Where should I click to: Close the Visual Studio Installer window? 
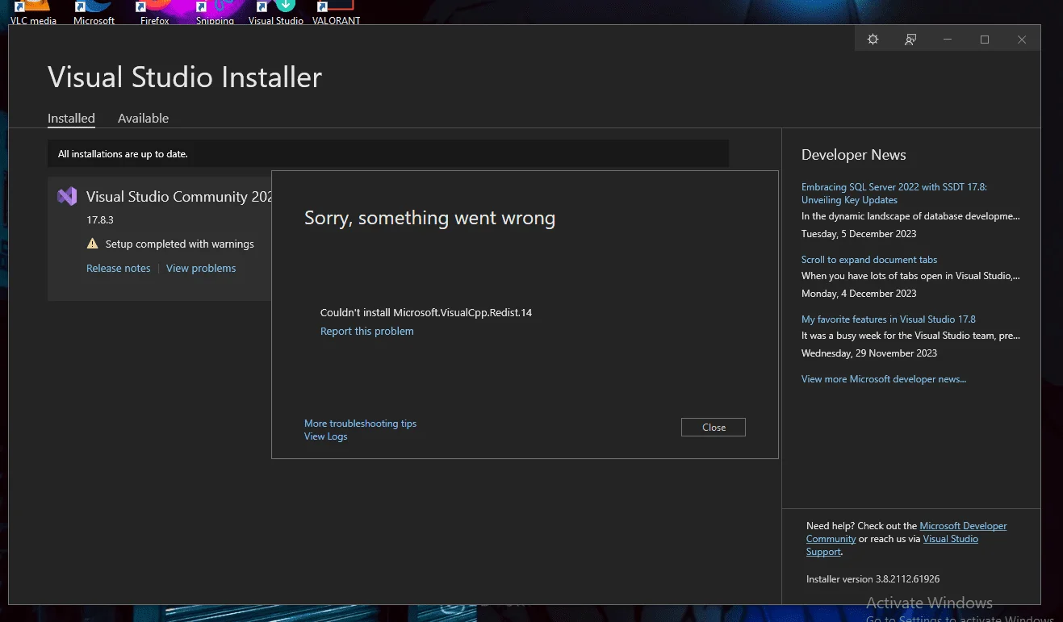tap(1022, 40)
